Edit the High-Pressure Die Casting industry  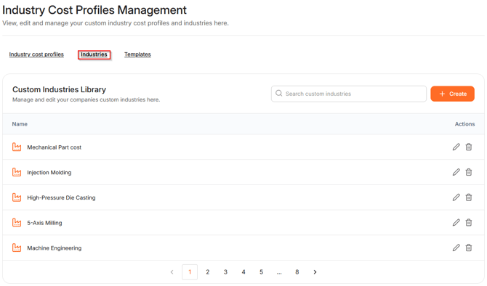[456, 197]
